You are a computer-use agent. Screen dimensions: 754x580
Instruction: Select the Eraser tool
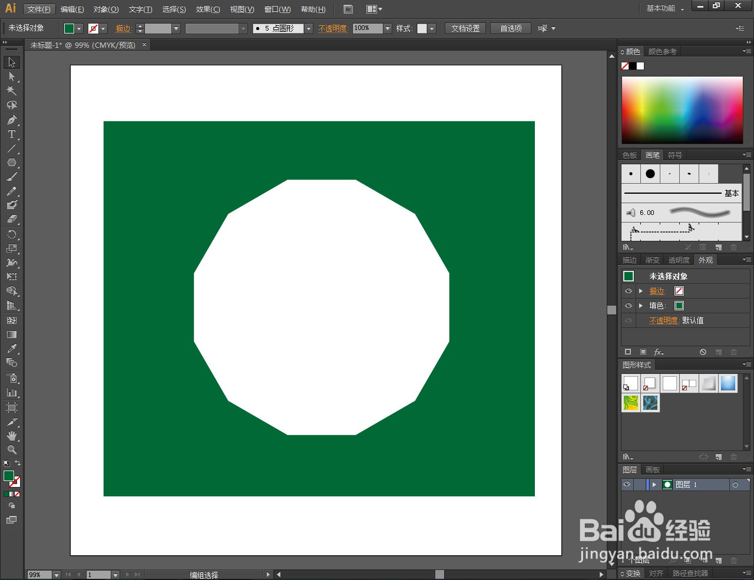point(12,219)
